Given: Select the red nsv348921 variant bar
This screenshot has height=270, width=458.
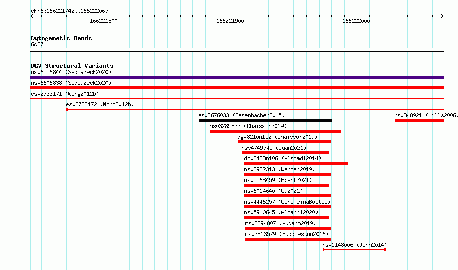Looking at the screenshot, I should pos(419,120).
